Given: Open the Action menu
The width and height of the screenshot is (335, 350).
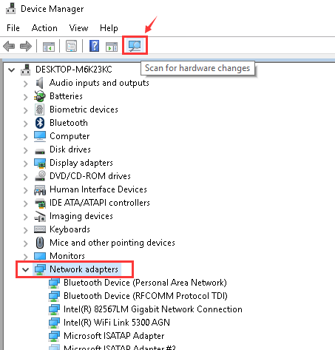Looking at the screenshot, I should click(x=44, y=28).
